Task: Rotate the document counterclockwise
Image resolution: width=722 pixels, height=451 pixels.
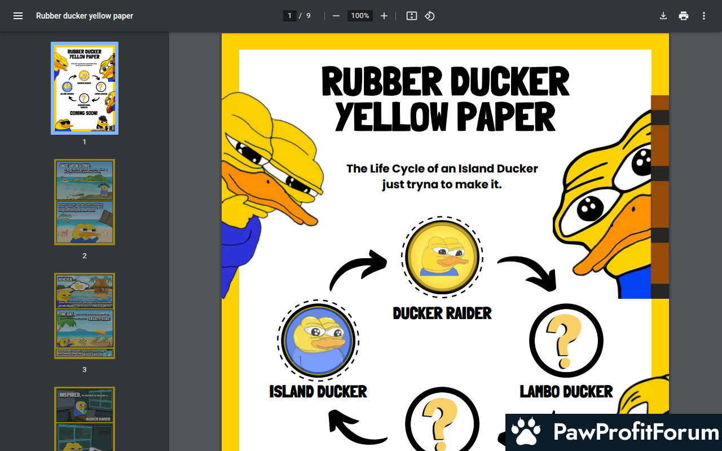Action: tap(430, 16)
